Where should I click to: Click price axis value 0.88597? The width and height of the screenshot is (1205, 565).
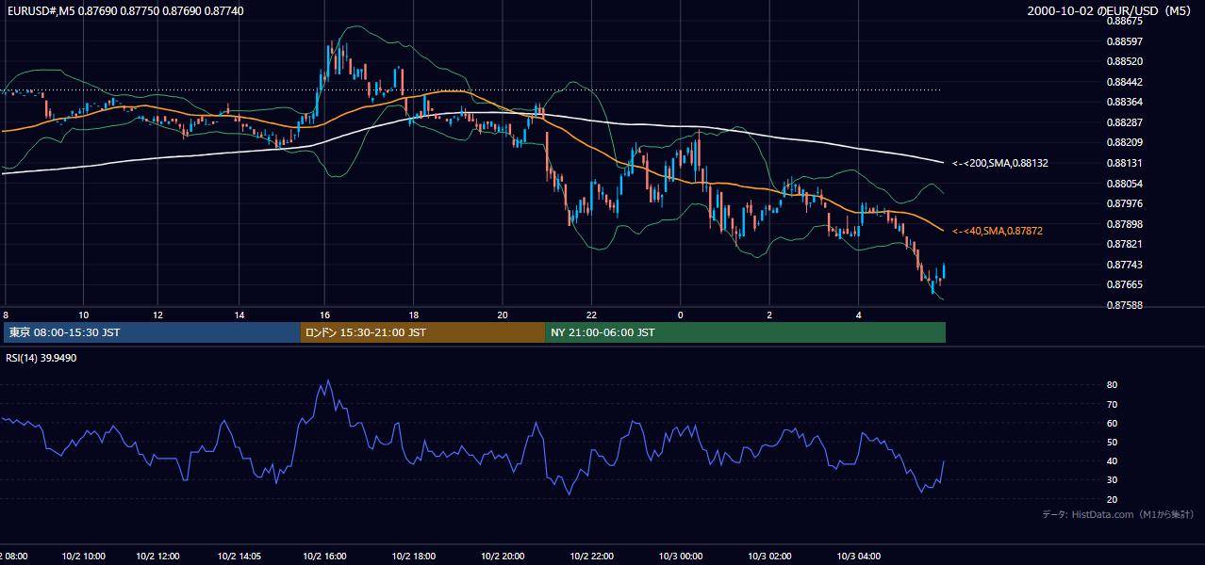[1124, 41]
